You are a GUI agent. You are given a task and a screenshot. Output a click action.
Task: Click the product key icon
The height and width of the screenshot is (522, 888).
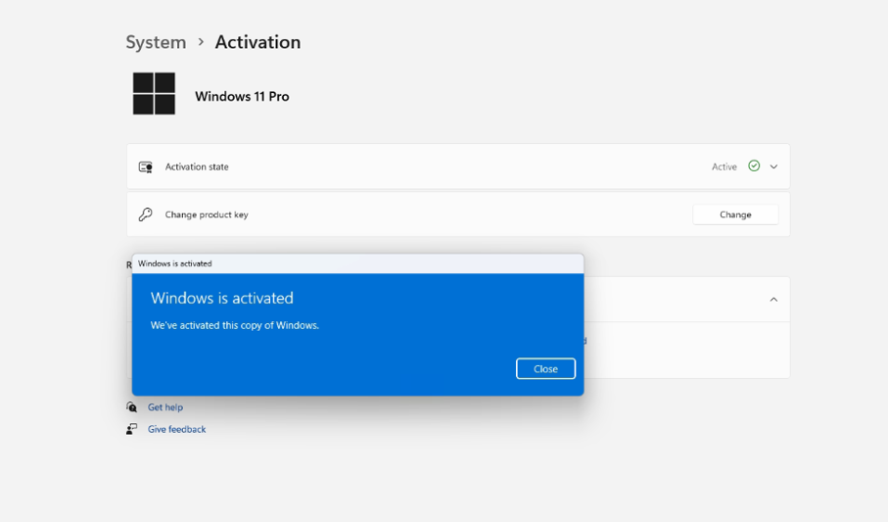point(146,214)
